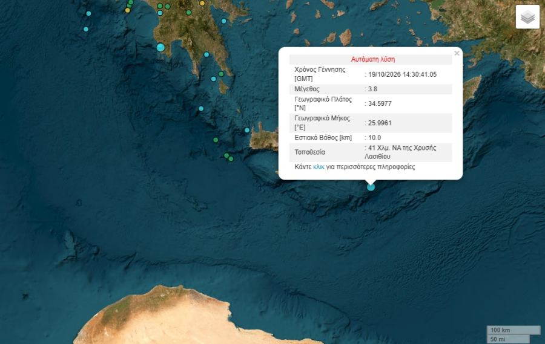Click the cyan marker east of Peloponnese top
The image size is (545, 344).
tap(224, 21)
